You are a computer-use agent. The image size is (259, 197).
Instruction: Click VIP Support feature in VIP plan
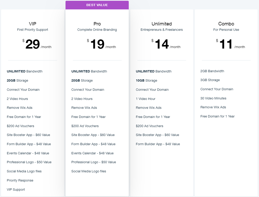point(16,190)
